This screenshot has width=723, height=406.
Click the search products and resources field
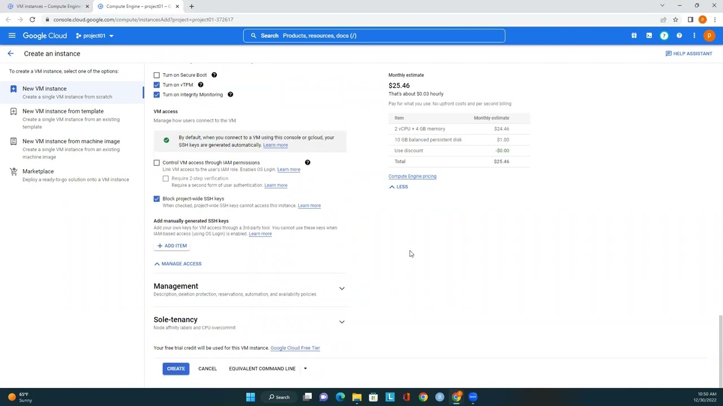(x=374, y=36)
